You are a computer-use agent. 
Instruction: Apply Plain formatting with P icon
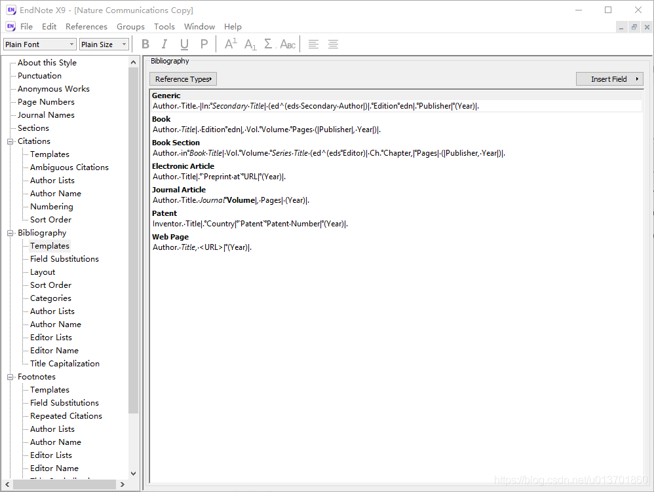tap(204, 44)
